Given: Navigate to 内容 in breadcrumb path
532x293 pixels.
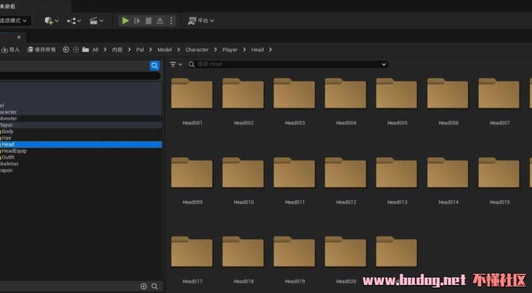Looking at the screenshot, I should [x=117, y=50].
